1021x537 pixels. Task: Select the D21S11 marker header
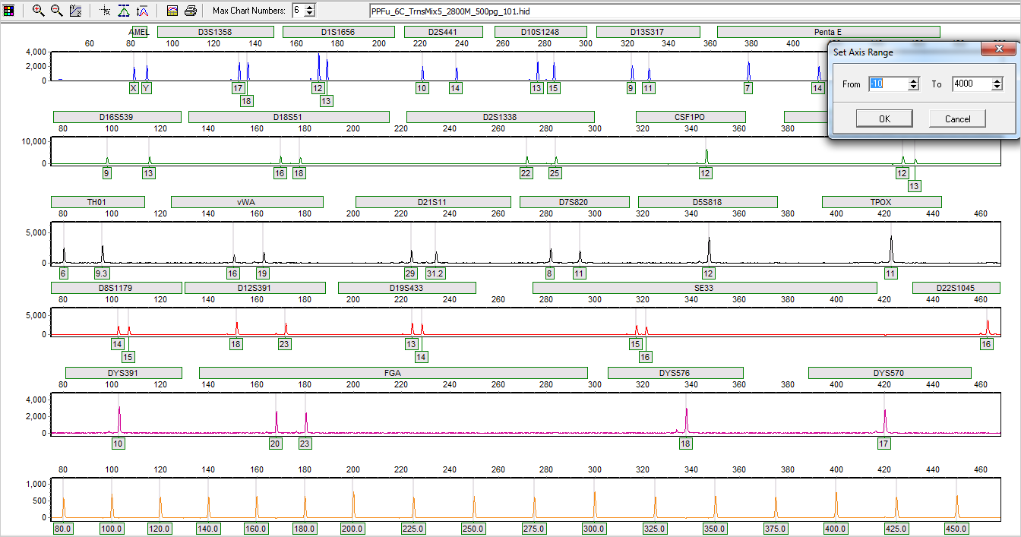tap(432, 202)
